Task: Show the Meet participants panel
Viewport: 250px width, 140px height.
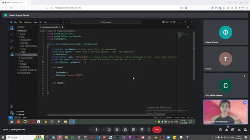Action: pos(227,129)
